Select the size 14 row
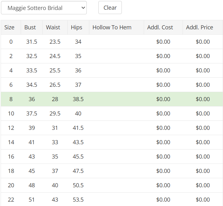This screenshot has width=223, height=206. click(x=11, y=142)
